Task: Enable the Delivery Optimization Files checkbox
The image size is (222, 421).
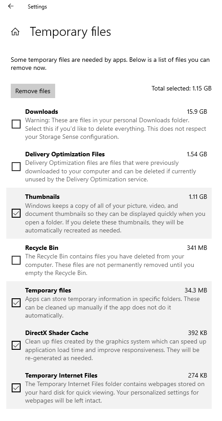Action: pos(16,167)
